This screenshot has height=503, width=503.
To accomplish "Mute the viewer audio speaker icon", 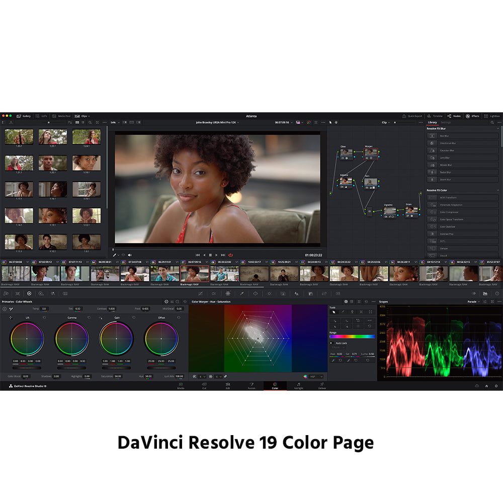I will pyautogui.click(x=130, y=255).
